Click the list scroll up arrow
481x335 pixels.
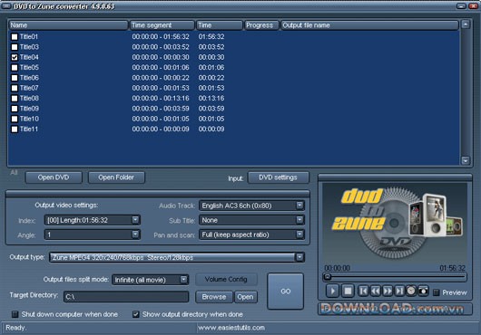tap(466, 24)
